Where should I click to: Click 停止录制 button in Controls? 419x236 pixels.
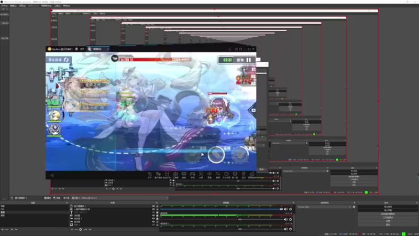pyautogui.click(x=388, y=210)
